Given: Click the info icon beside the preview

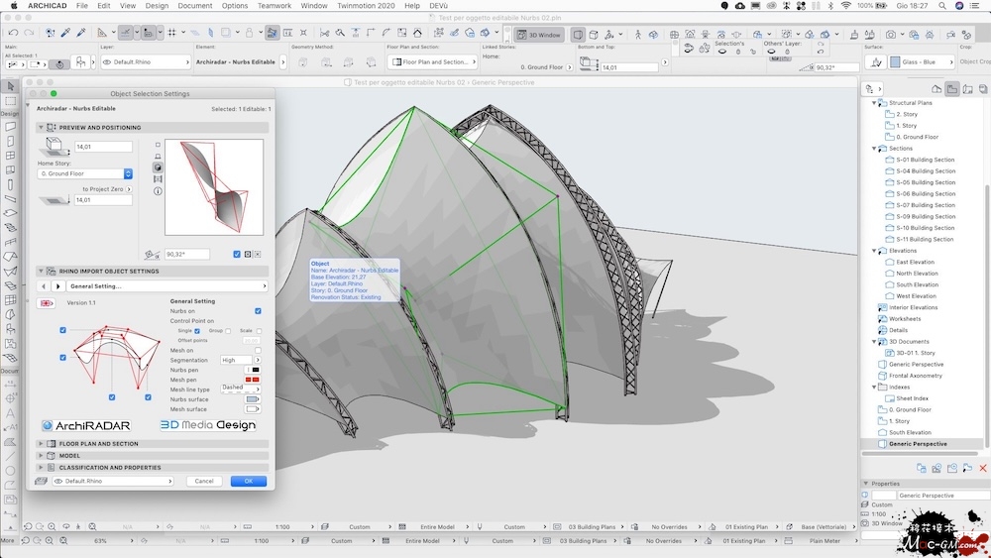Looking at the screenshot, I should (x=158, y=191).
